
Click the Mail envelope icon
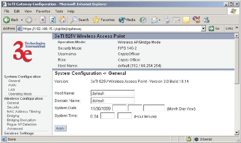coord(155,20)
